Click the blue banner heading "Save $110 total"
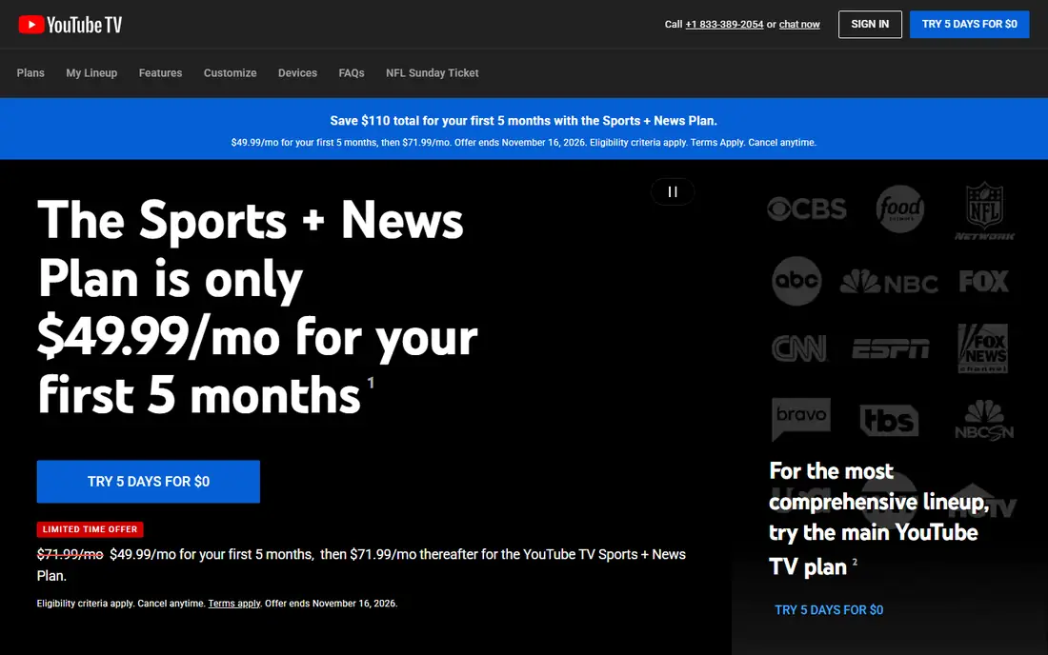This screenshot has width=1048, height=655. (523, 121)
